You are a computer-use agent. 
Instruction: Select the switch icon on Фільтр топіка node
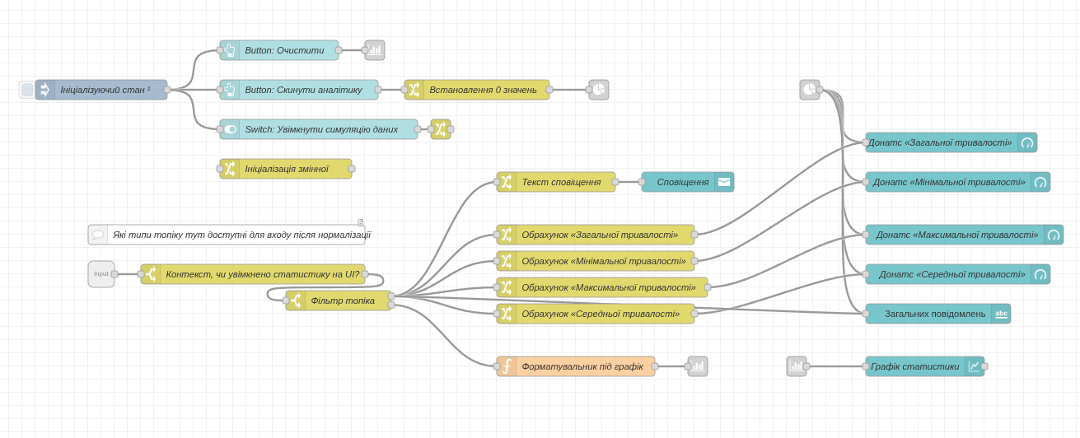coord(296,301)
